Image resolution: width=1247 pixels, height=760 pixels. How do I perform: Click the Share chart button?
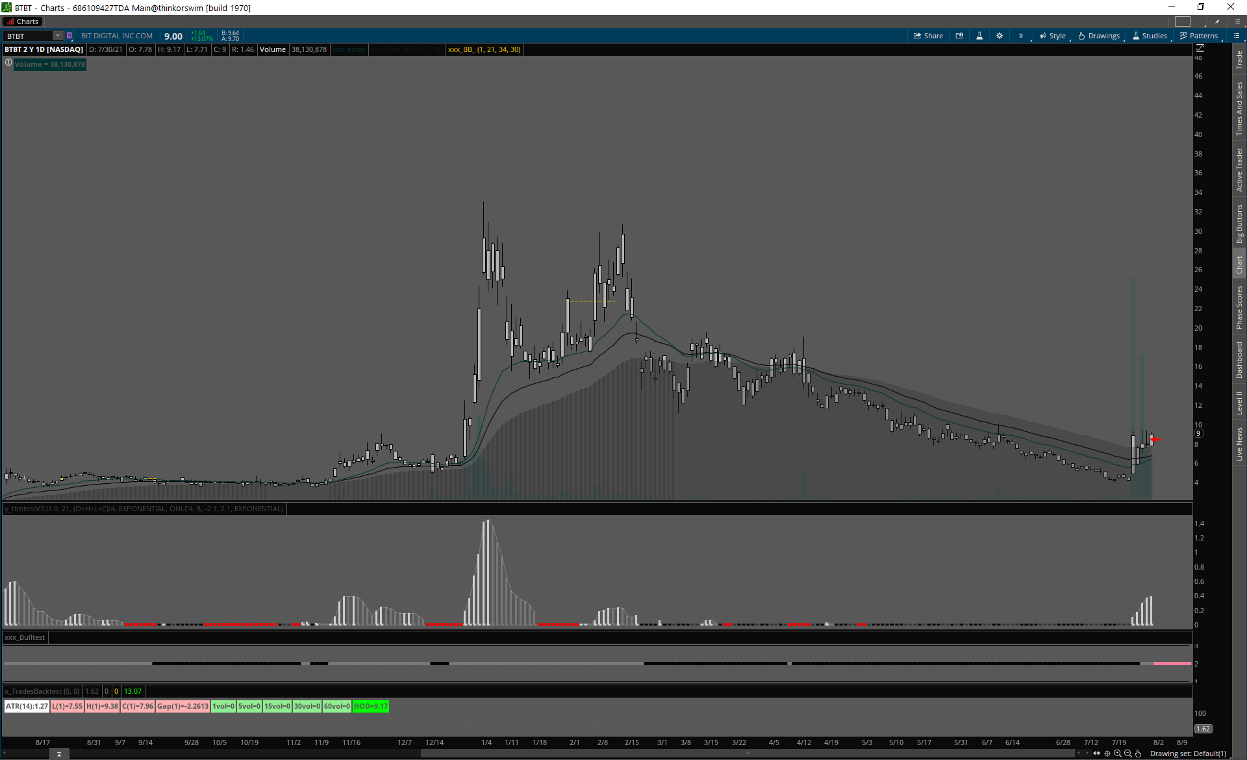coord(928,36)
